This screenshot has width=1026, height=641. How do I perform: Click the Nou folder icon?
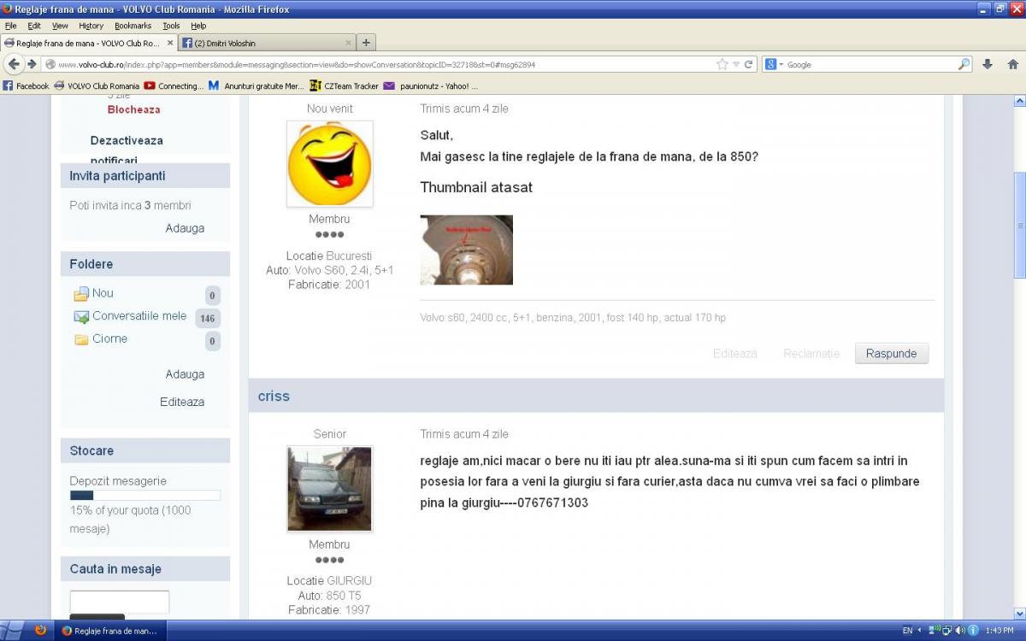coord(81,294)
